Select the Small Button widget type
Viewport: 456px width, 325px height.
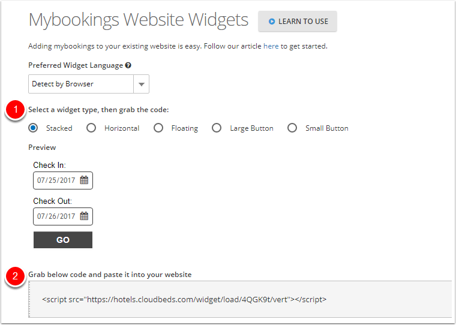point(292,128)
